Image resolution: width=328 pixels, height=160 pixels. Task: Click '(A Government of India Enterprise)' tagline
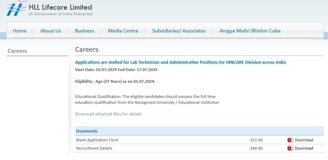[x=61, y=14]
